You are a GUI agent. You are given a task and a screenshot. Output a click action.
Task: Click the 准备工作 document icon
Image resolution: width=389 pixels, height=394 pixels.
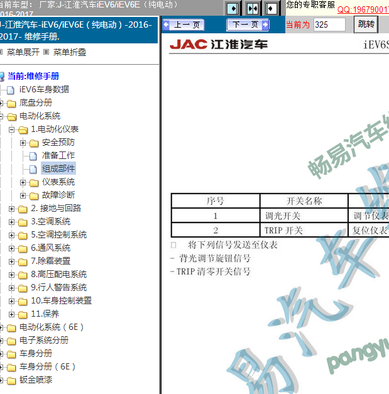pyautogui.click(x=33, y=156)
